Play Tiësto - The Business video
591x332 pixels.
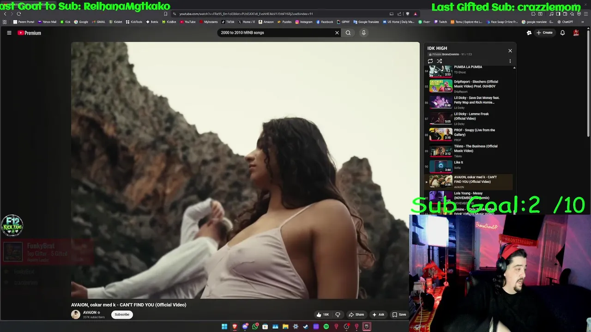point(469,151)
